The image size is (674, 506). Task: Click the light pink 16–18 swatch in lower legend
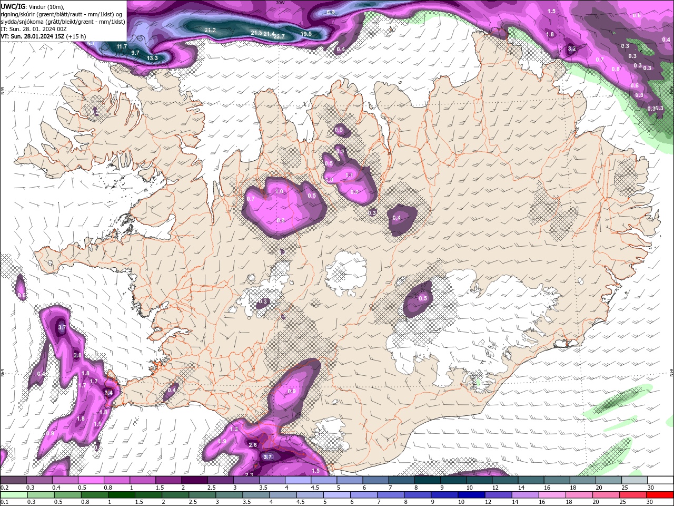(x=552, y=495)
